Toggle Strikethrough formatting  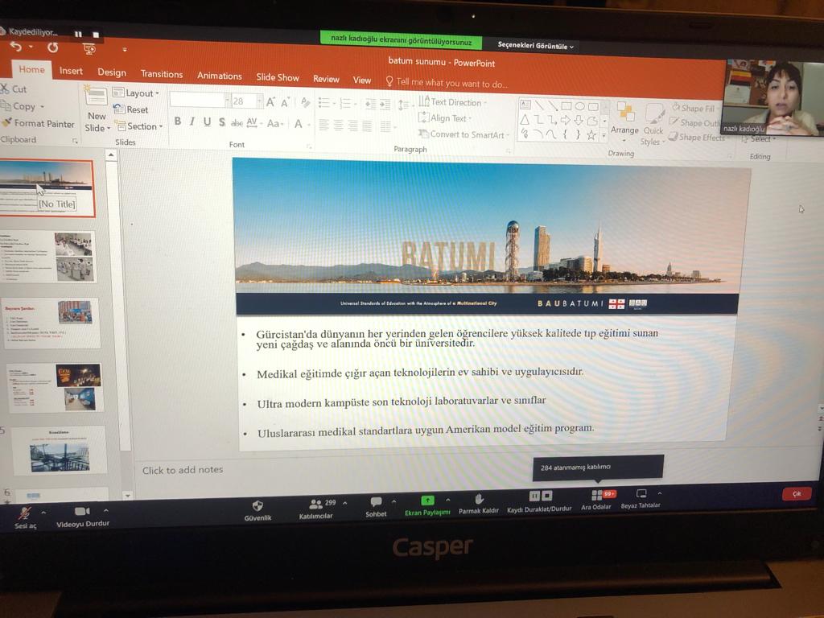(x=237, y=123)
